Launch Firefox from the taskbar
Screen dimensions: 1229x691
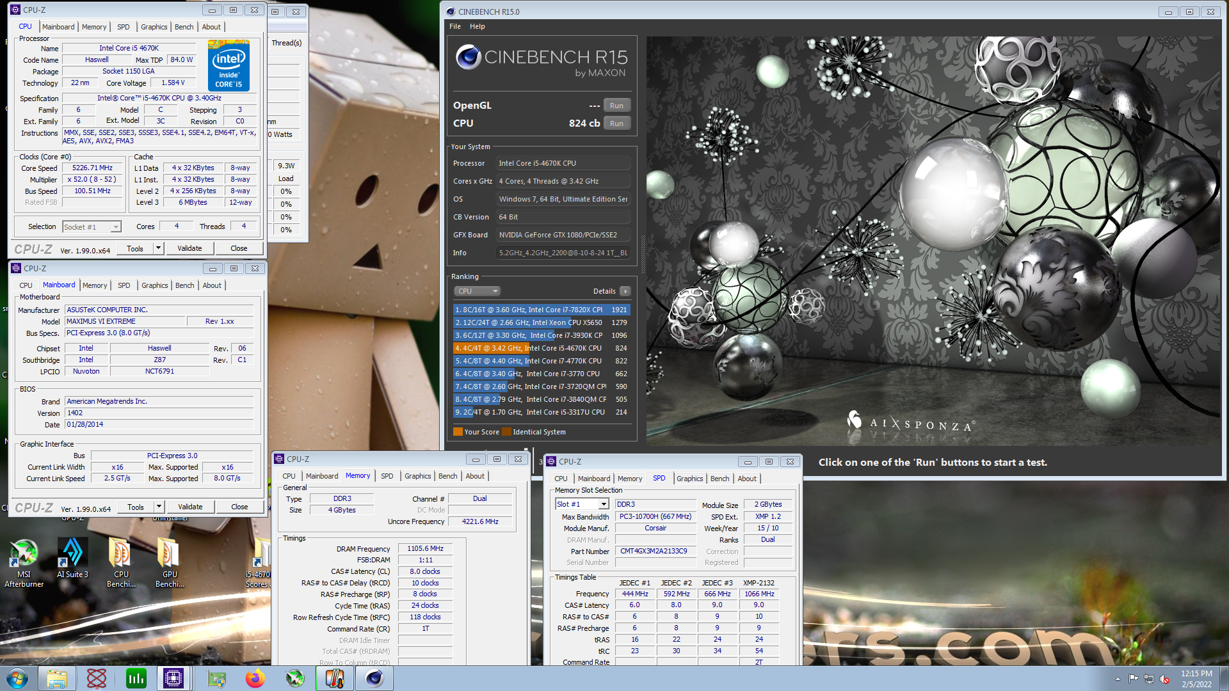(255, 678)
